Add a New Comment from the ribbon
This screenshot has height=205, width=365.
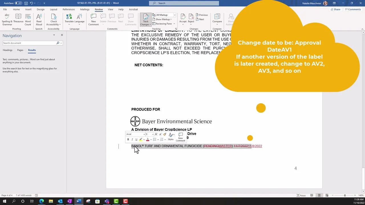click(x=93, y=19)
